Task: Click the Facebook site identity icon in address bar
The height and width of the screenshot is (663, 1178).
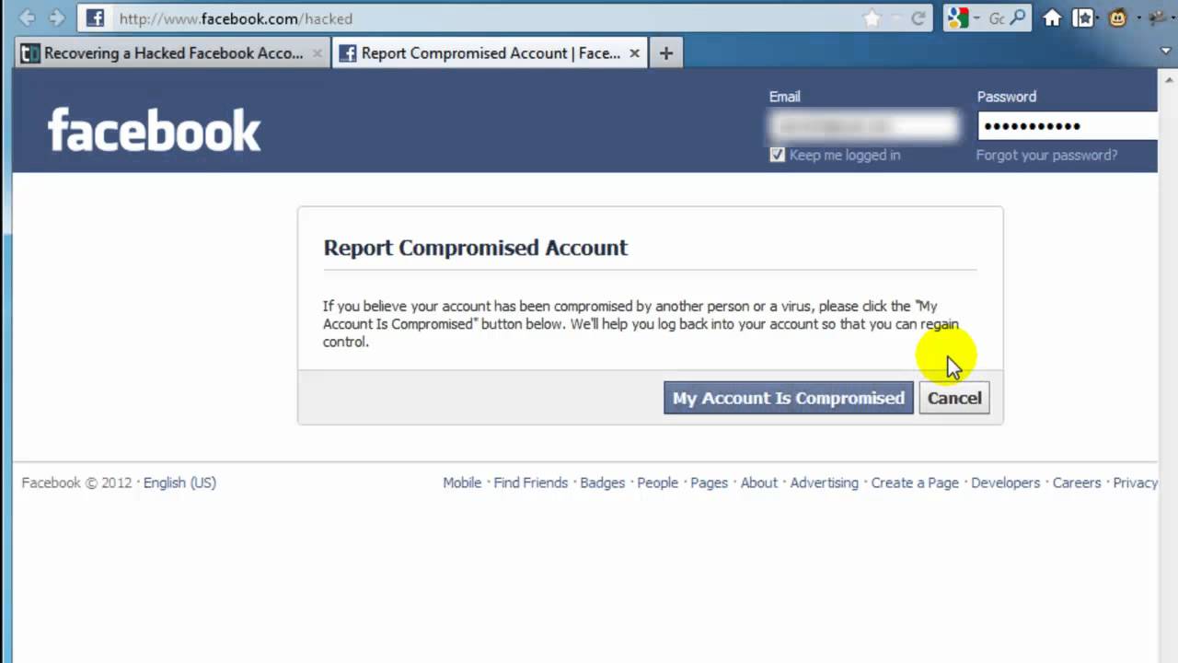Action: tap(95, 17)
